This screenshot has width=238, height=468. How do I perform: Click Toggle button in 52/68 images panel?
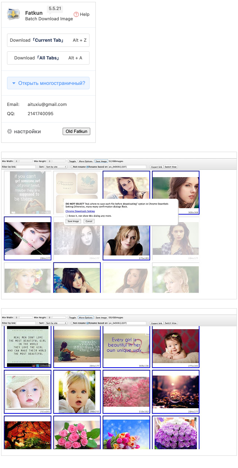click(x=72, y=161)
